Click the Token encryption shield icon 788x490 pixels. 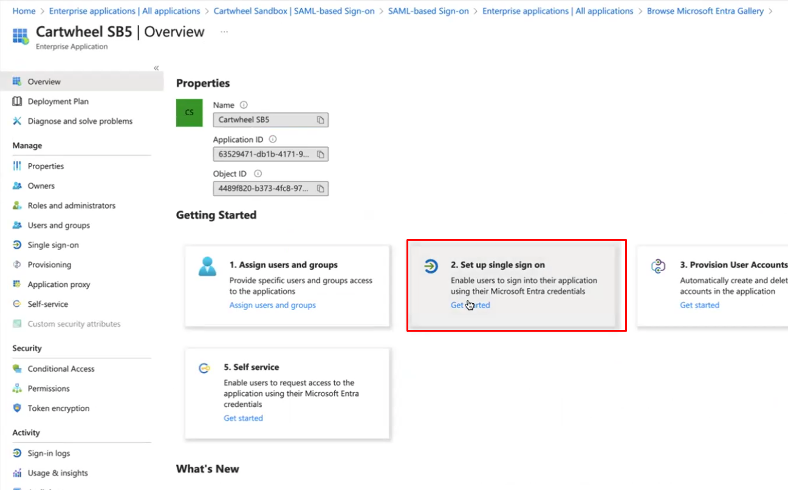[17, 408]
